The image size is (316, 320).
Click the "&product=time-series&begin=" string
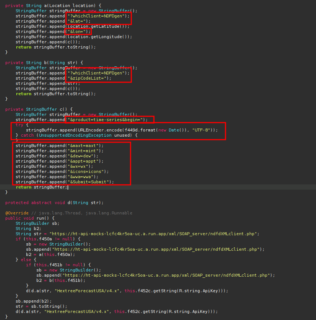108,120
